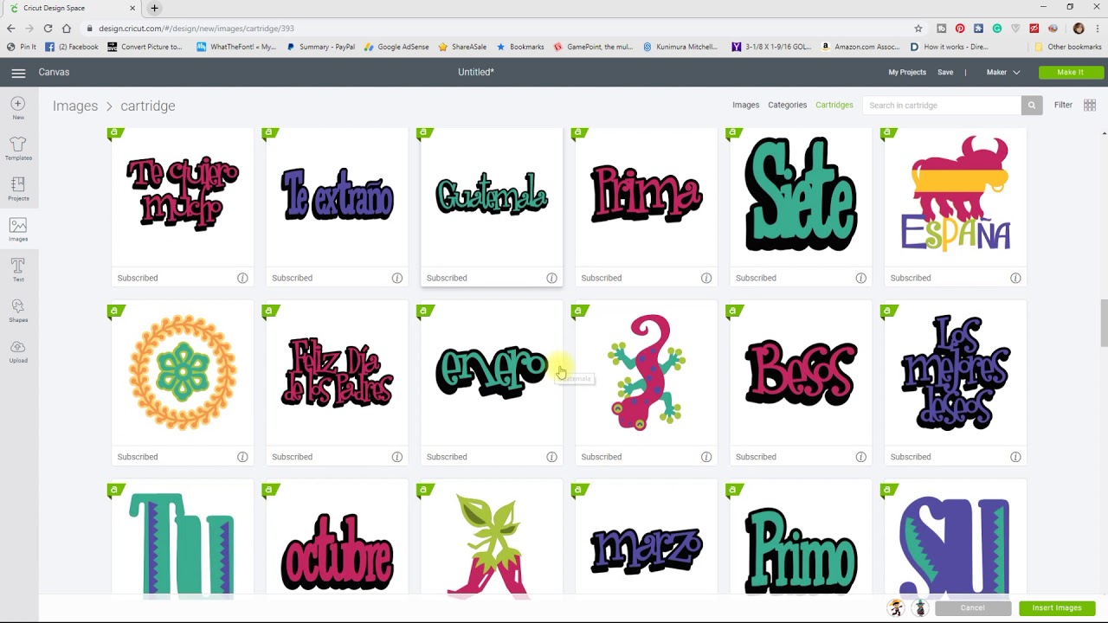
Task: Show info for Besos image
Action: point(860,457)
